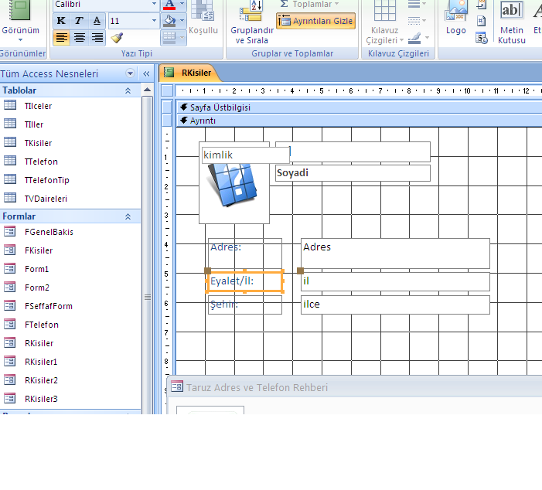Center-align the selected text
The height and width of the screenshot is (490, 542).
[x=79, y=37]
